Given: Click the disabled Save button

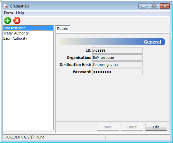Looking at the screenshot, I should (x=108, y=127).
